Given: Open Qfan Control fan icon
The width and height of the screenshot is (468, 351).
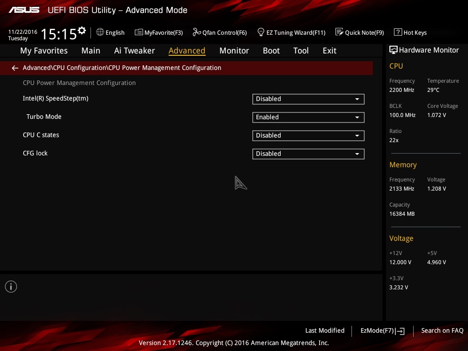Looking at the screenshot, I should pyautogui.click(x=197, y=32).
